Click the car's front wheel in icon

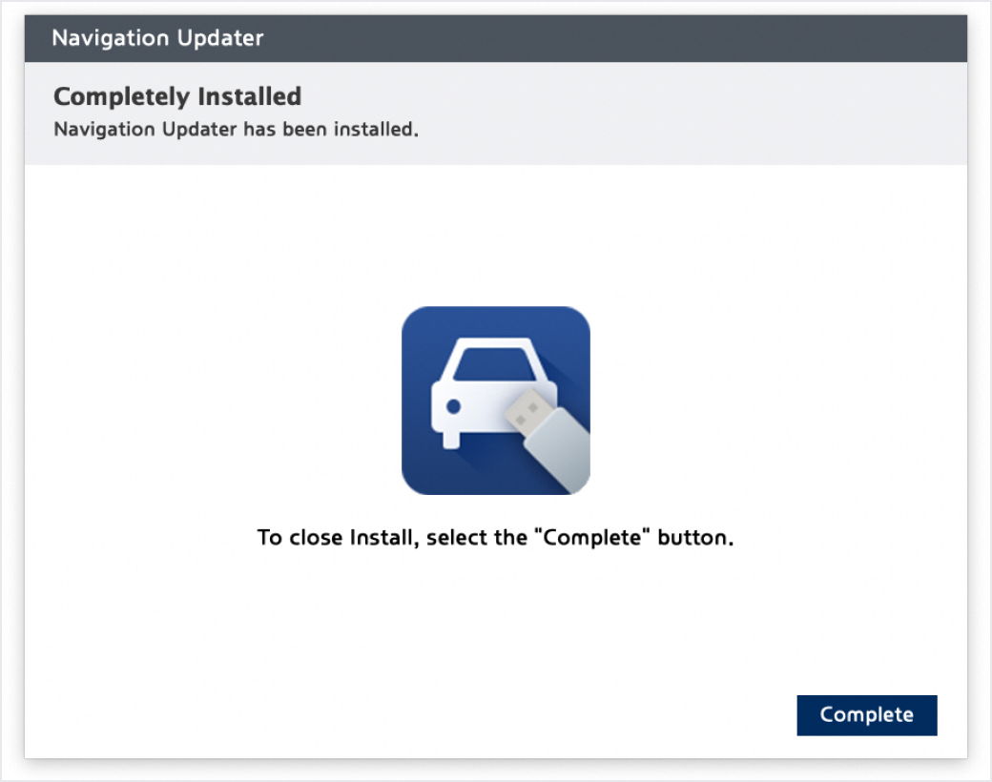(x=449, y=440)
